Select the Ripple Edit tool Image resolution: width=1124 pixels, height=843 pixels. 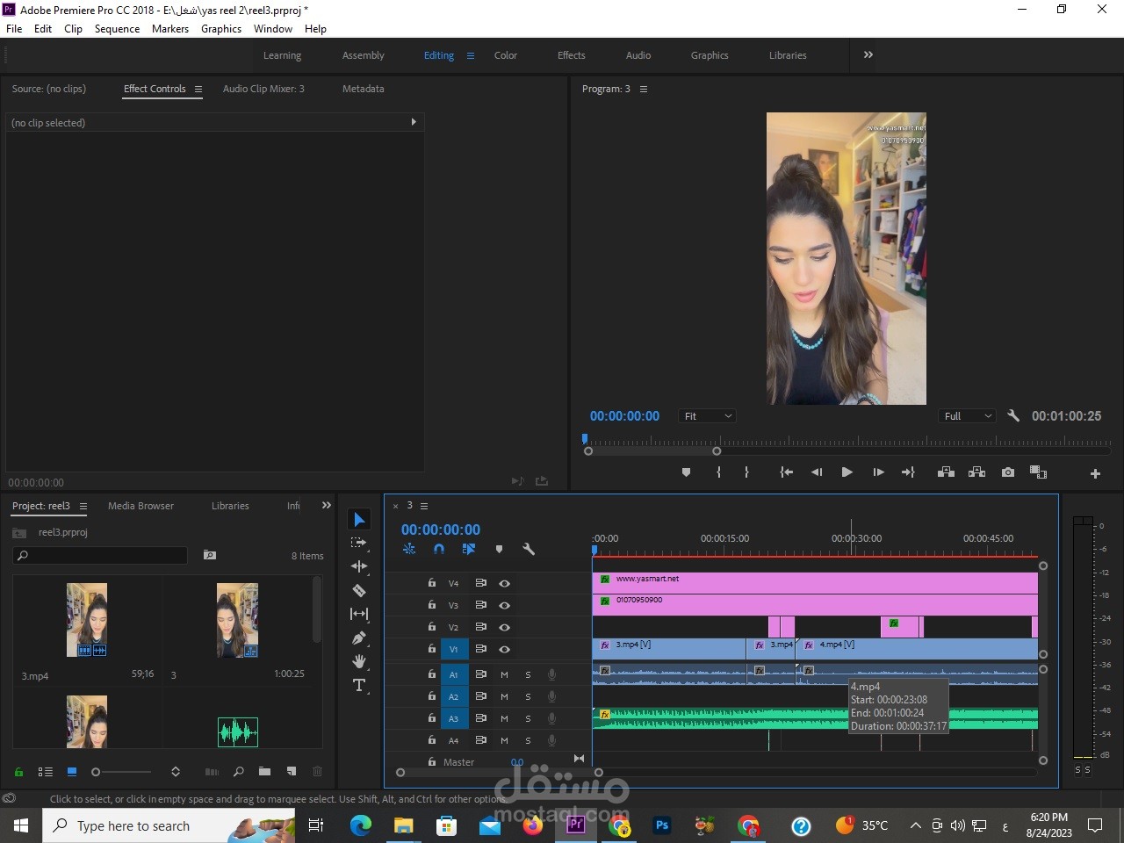(359, 566)
